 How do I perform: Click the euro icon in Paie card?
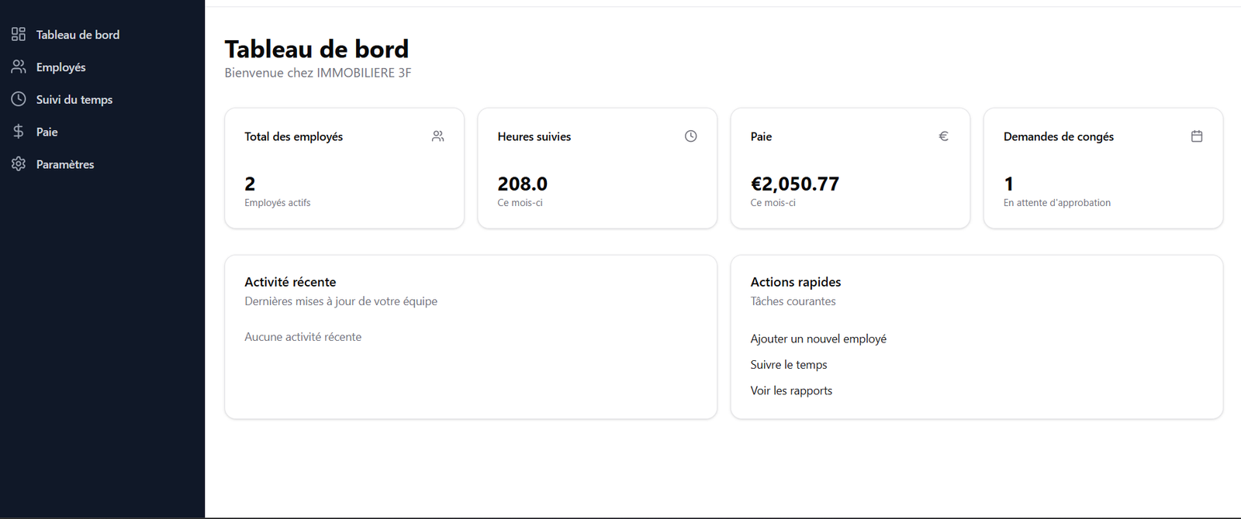(x=944, y=136)
